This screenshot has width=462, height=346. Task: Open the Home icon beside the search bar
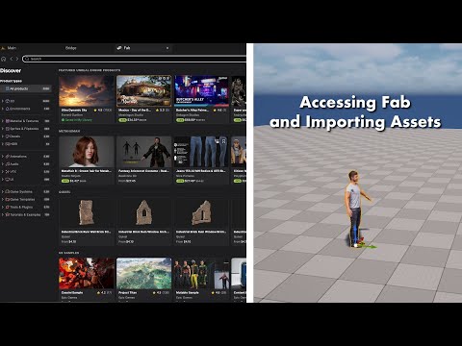pyautogui.click(x=4, y=59)
